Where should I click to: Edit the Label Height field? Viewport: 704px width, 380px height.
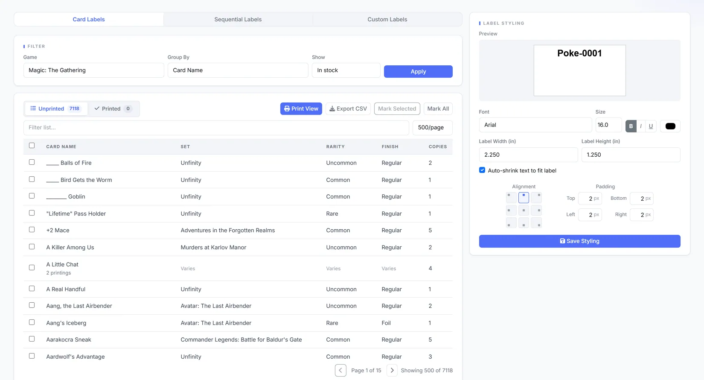(x=631, y=155)
